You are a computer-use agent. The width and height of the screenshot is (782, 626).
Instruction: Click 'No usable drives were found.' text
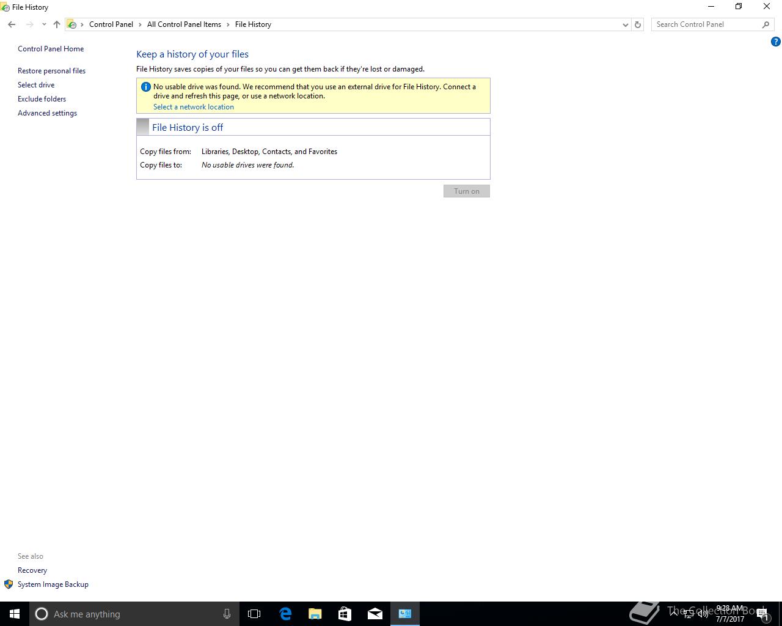pos(247,165)
